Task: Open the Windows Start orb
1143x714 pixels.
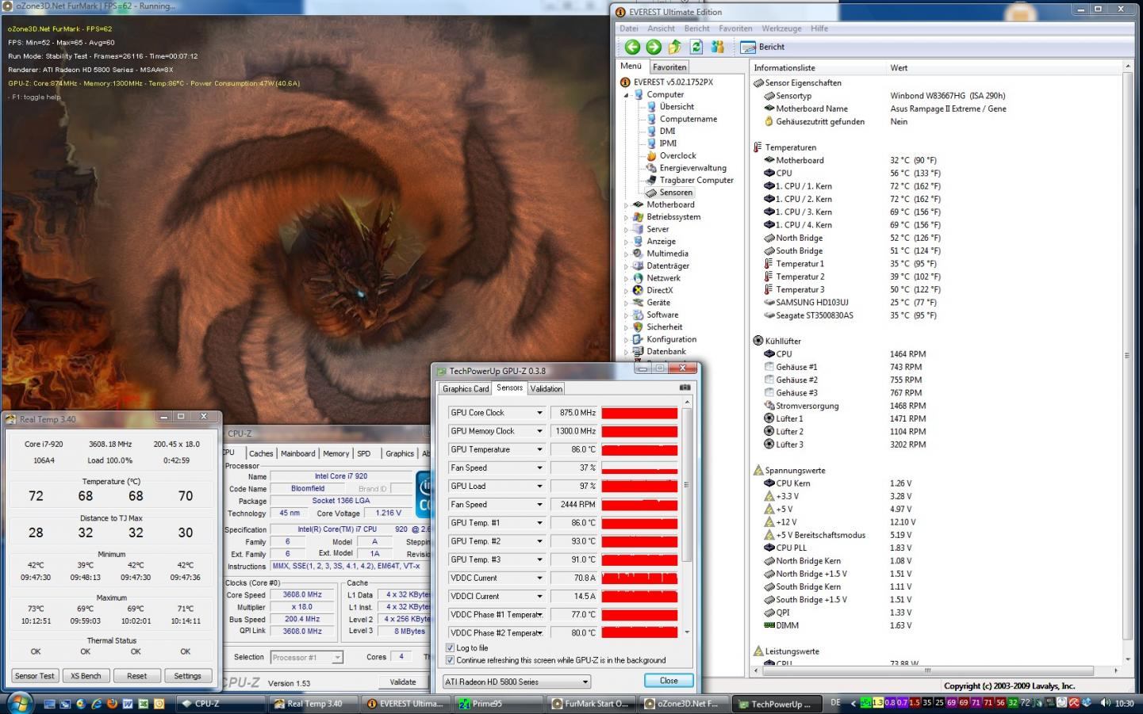Action: [19, 702]
